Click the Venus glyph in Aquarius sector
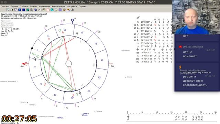Viewport: 220px width, 124px height. click(49, 39)
